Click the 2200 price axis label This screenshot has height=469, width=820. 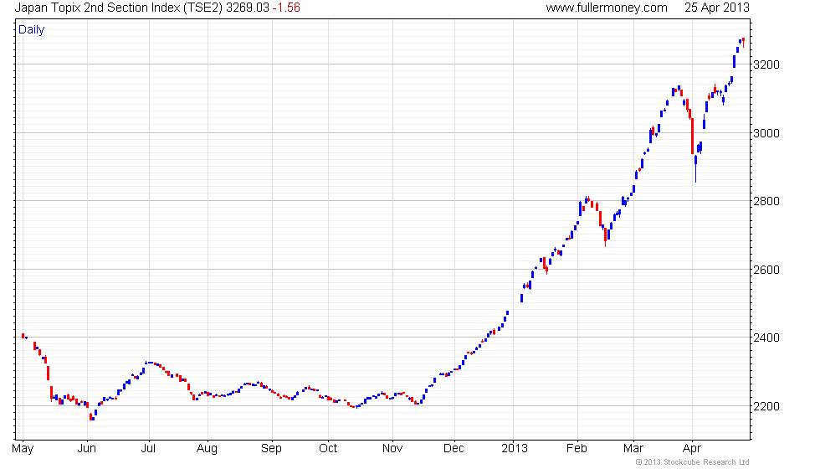pyautogui.click(x=766, y=406)
